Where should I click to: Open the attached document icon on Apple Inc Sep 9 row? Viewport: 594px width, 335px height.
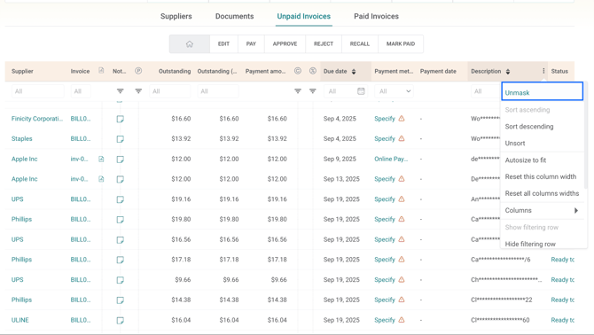point(101,159)
